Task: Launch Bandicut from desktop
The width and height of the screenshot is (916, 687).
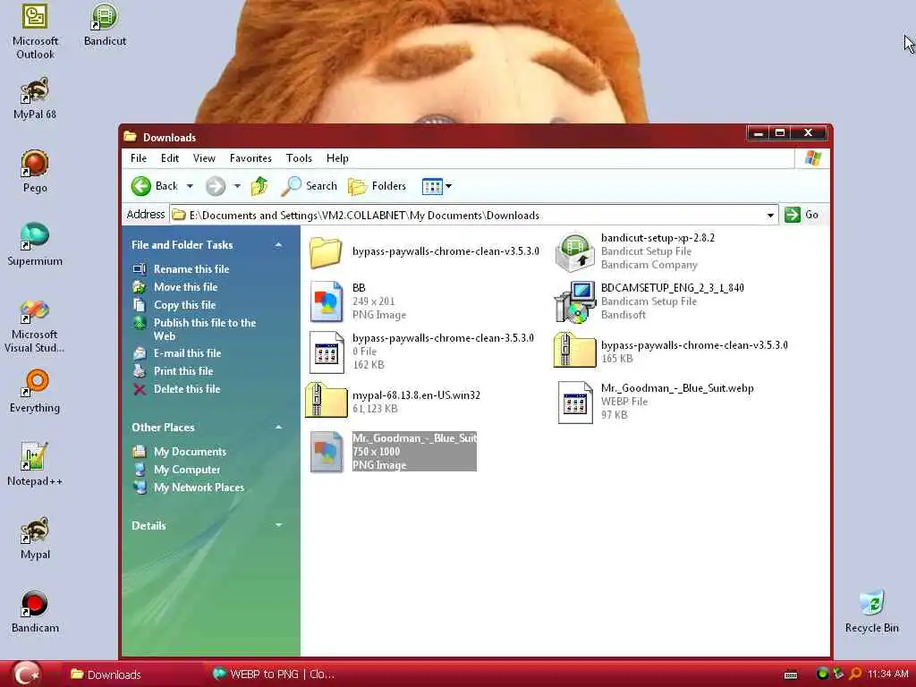Action: [106, 26]
